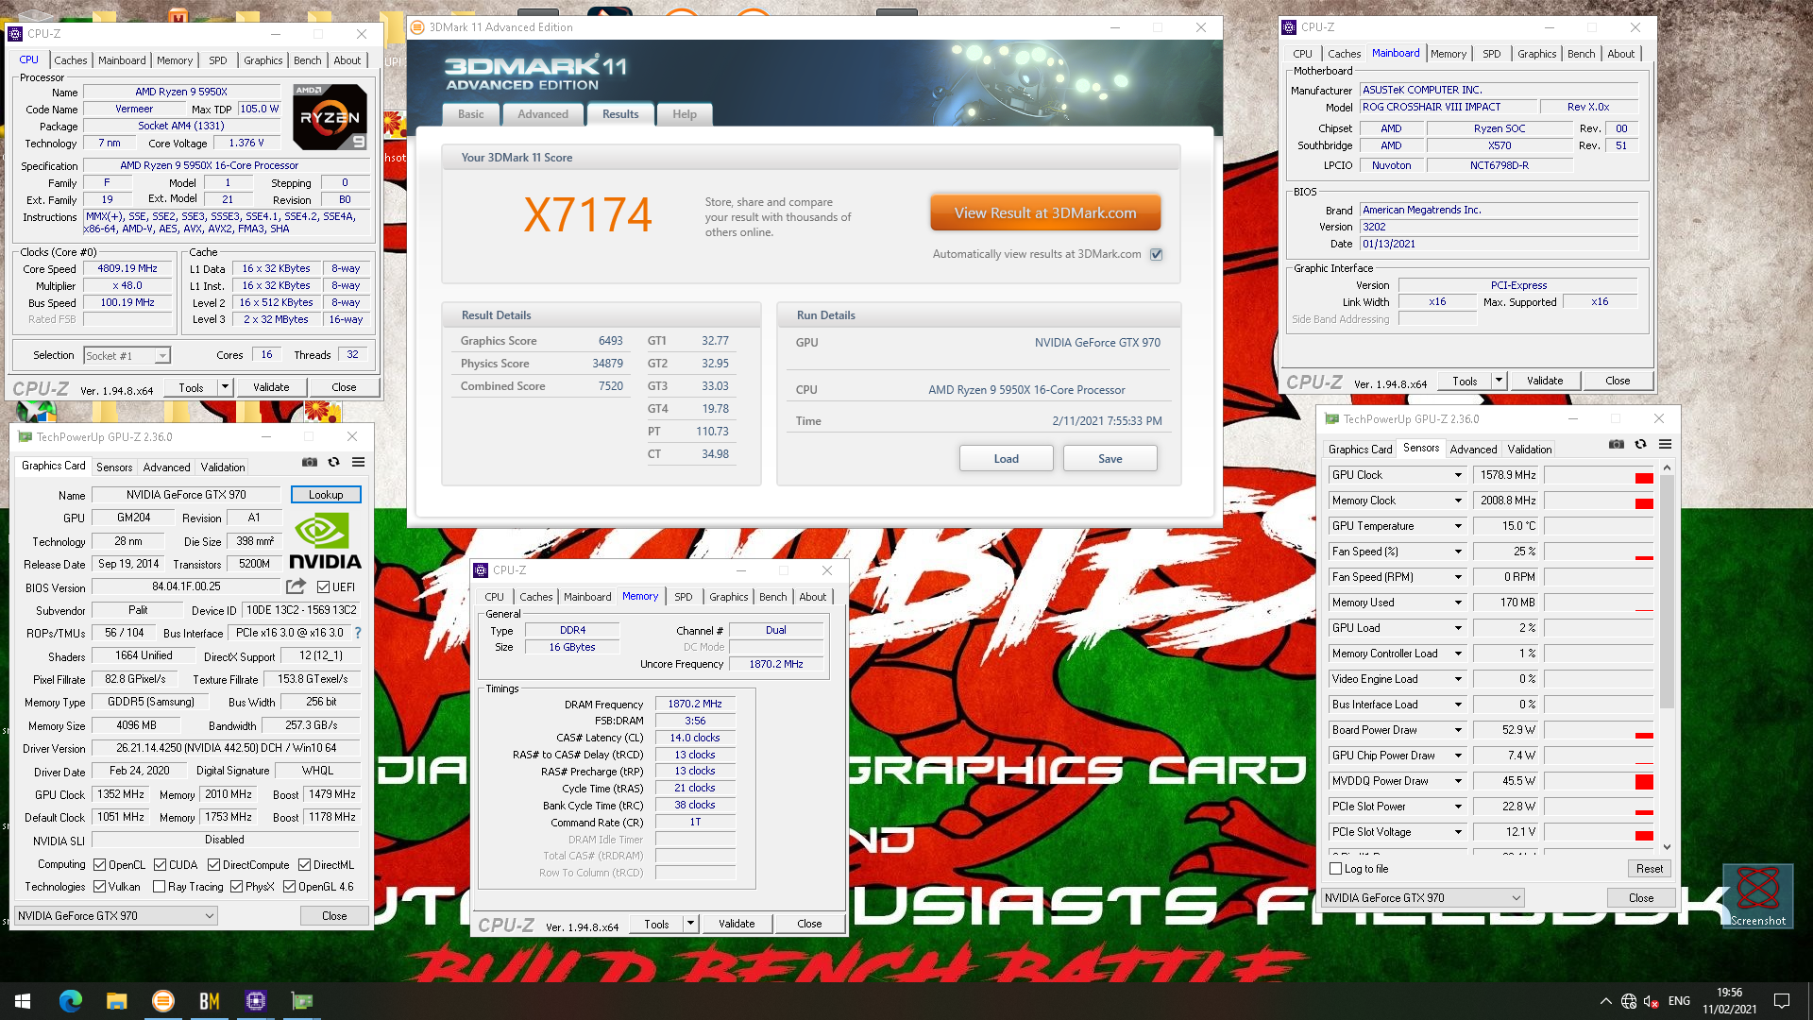
Task: Click scroll down arrow in sensors list
Action: coord(1667,847)
